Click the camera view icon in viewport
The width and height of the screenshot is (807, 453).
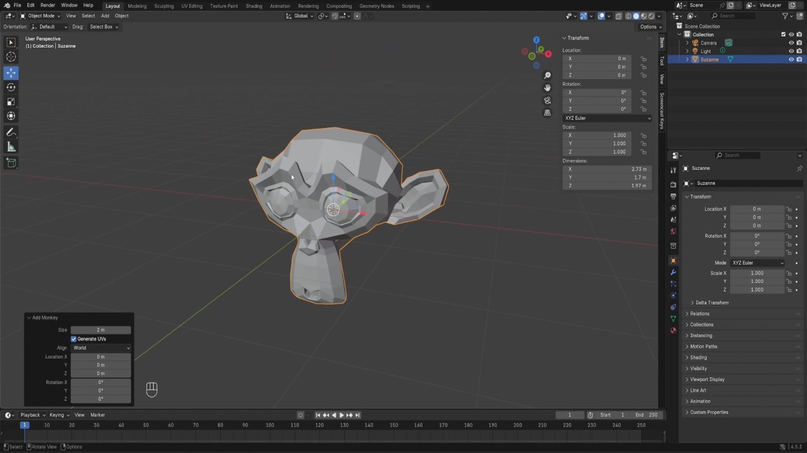click(x=547, y=101)
